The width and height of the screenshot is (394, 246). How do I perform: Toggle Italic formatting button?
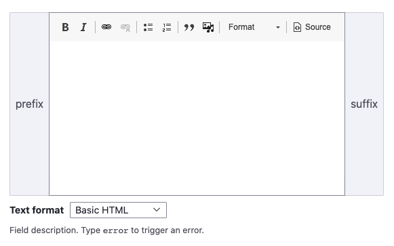(83, 27)
